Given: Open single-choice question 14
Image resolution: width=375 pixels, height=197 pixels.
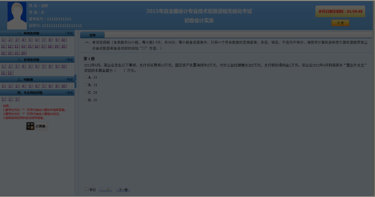Looking at the screenshot, I should tap(24, 47).
